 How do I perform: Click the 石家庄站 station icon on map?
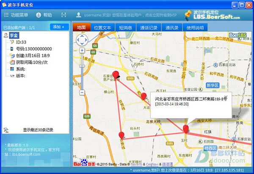pos(234,139)
